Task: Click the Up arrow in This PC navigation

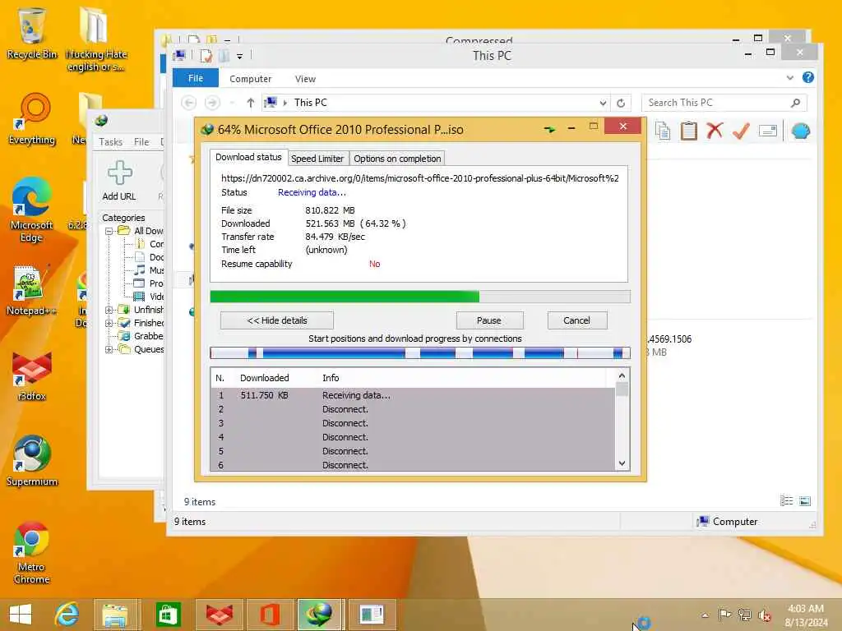Action: point(250,103)
